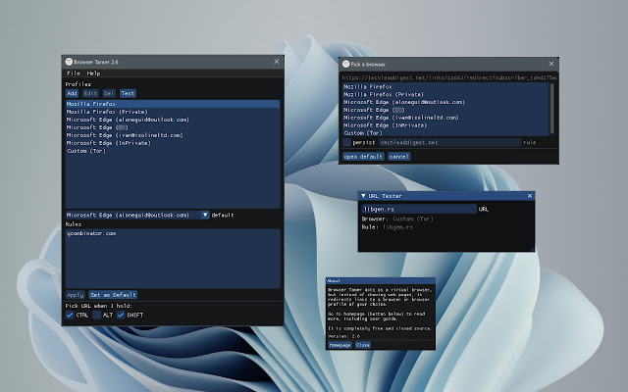Toggle the ALT checkbox
This screenshot has width=628, height=392.
[x=96, y=316]
